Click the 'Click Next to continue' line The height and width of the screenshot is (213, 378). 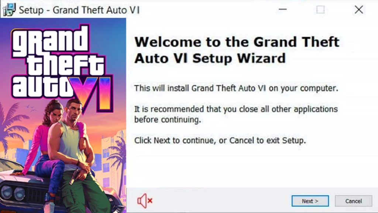pyautogui.click(x=220, y=140)
